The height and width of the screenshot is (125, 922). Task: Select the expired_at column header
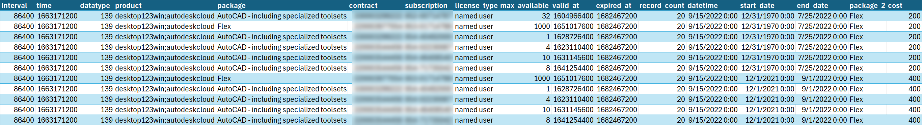coord(614,6)
